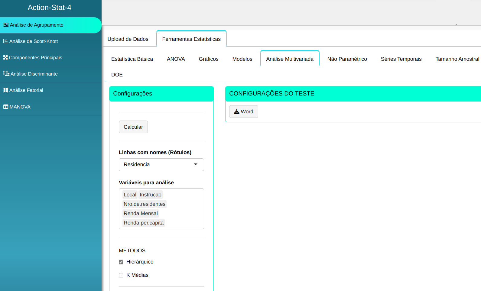This screenshot has height=291, width=481.
Task: Click the Análise Discriminante sidebar icon
Action: (6, 74)
